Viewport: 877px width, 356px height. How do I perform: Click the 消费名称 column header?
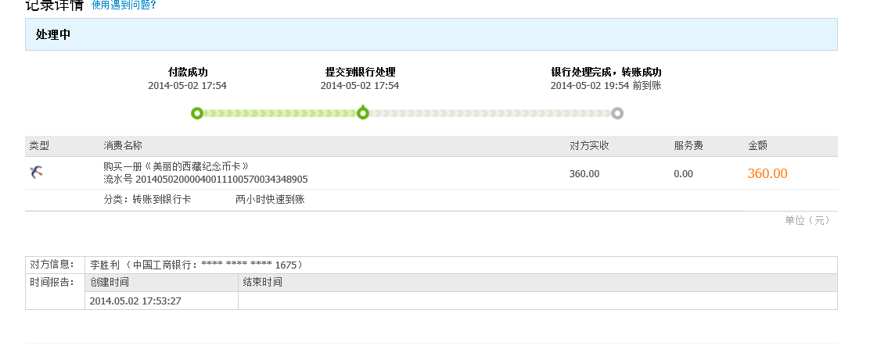[123, 146]
